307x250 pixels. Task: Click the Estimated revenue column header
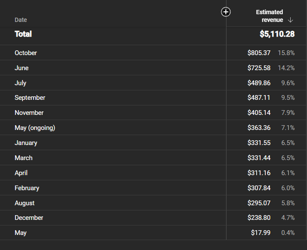[x=270, y=16]
